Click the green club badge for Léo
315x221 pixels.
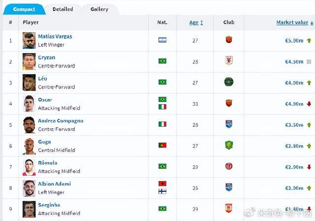pyautogui.click(x=228, y=82)
